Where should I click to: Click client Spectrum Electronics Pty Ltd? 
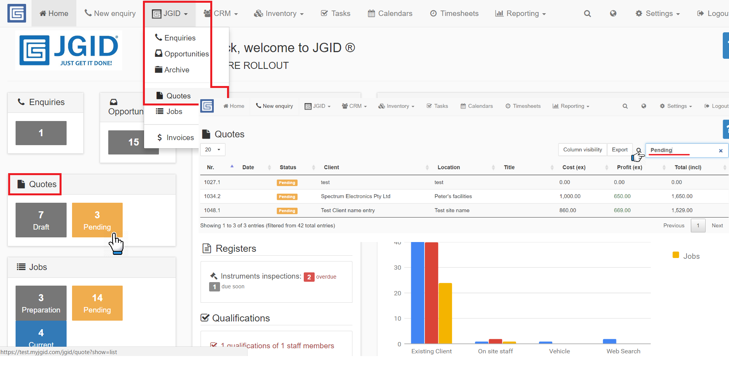point(356,196)
